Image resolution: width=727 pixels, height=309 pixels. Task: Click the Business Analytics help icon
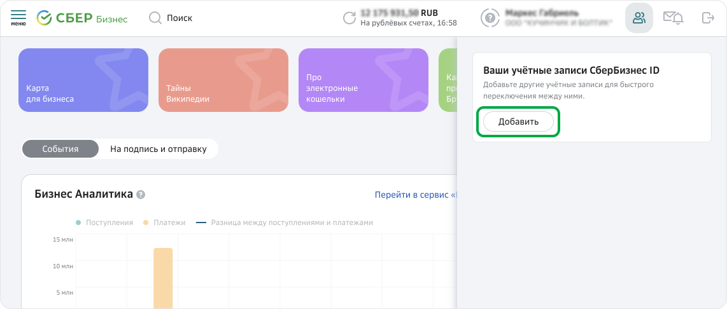tap(141, 195)
